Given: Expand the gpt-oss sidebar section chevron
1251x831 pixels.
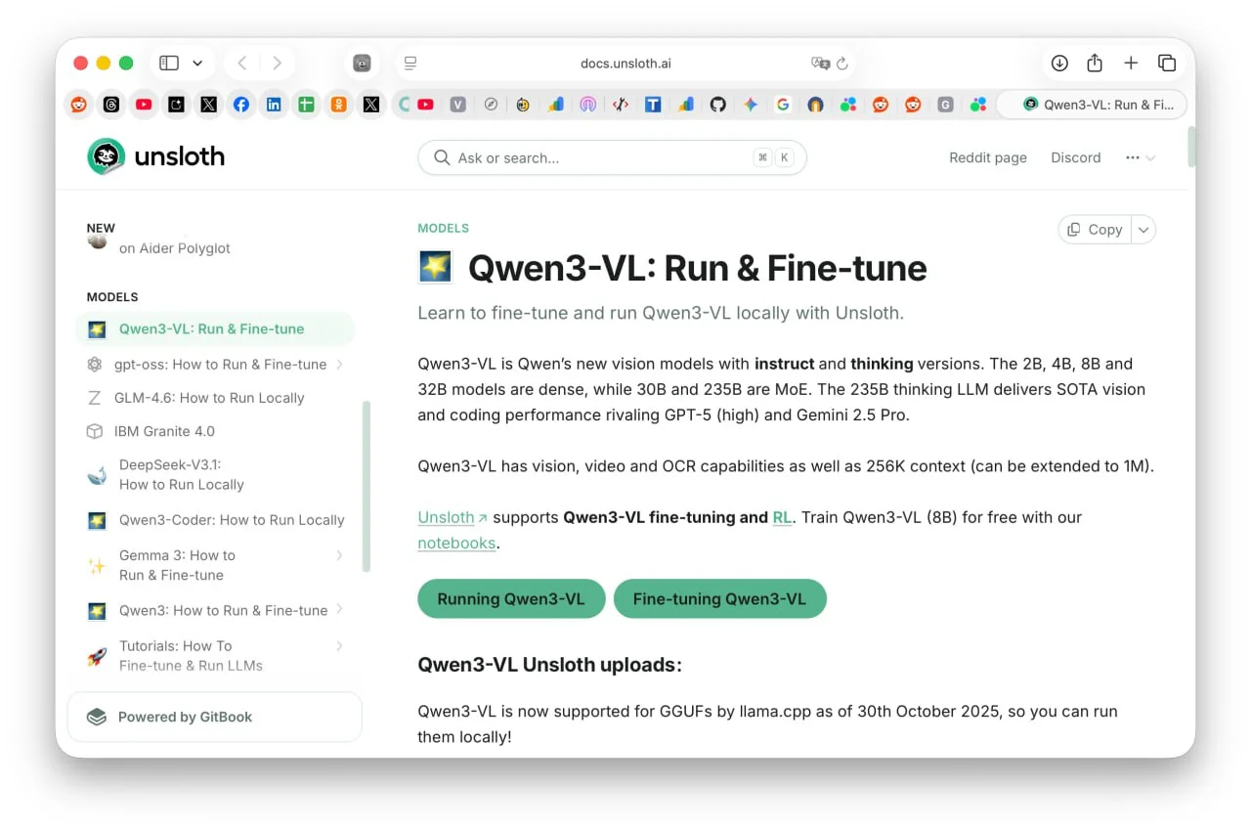Looking at the screenshot, I should [x=339, y=365].
